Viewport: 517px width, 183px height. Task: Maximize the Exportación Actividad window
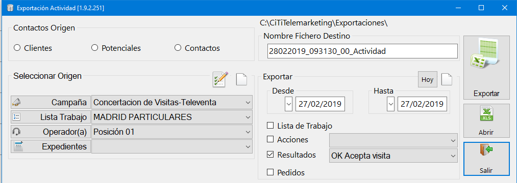(481, 8)
